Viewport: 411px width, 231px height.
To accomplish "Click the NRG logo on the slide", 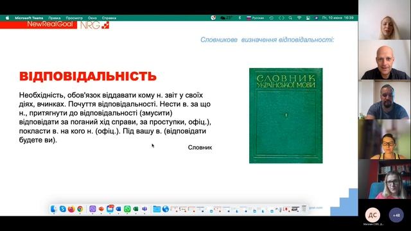I will (94, 25).
